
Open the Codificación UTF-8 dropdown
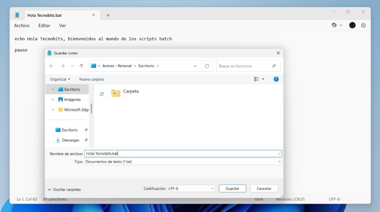point(191,188)
